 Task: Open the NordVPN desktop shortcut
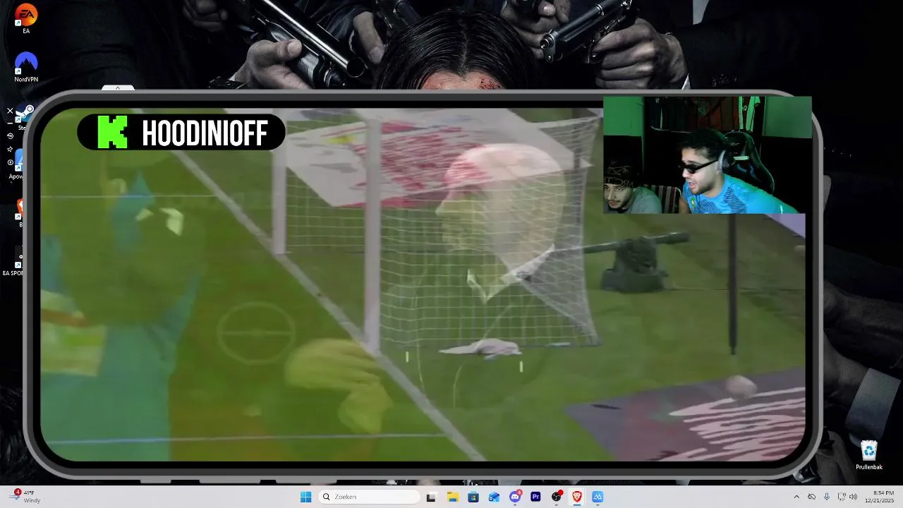coord(26,67)
